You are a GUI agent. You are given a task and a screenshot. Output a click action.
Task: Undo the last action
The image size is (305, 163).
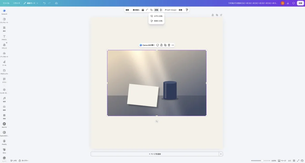click(x=44, y=3)
